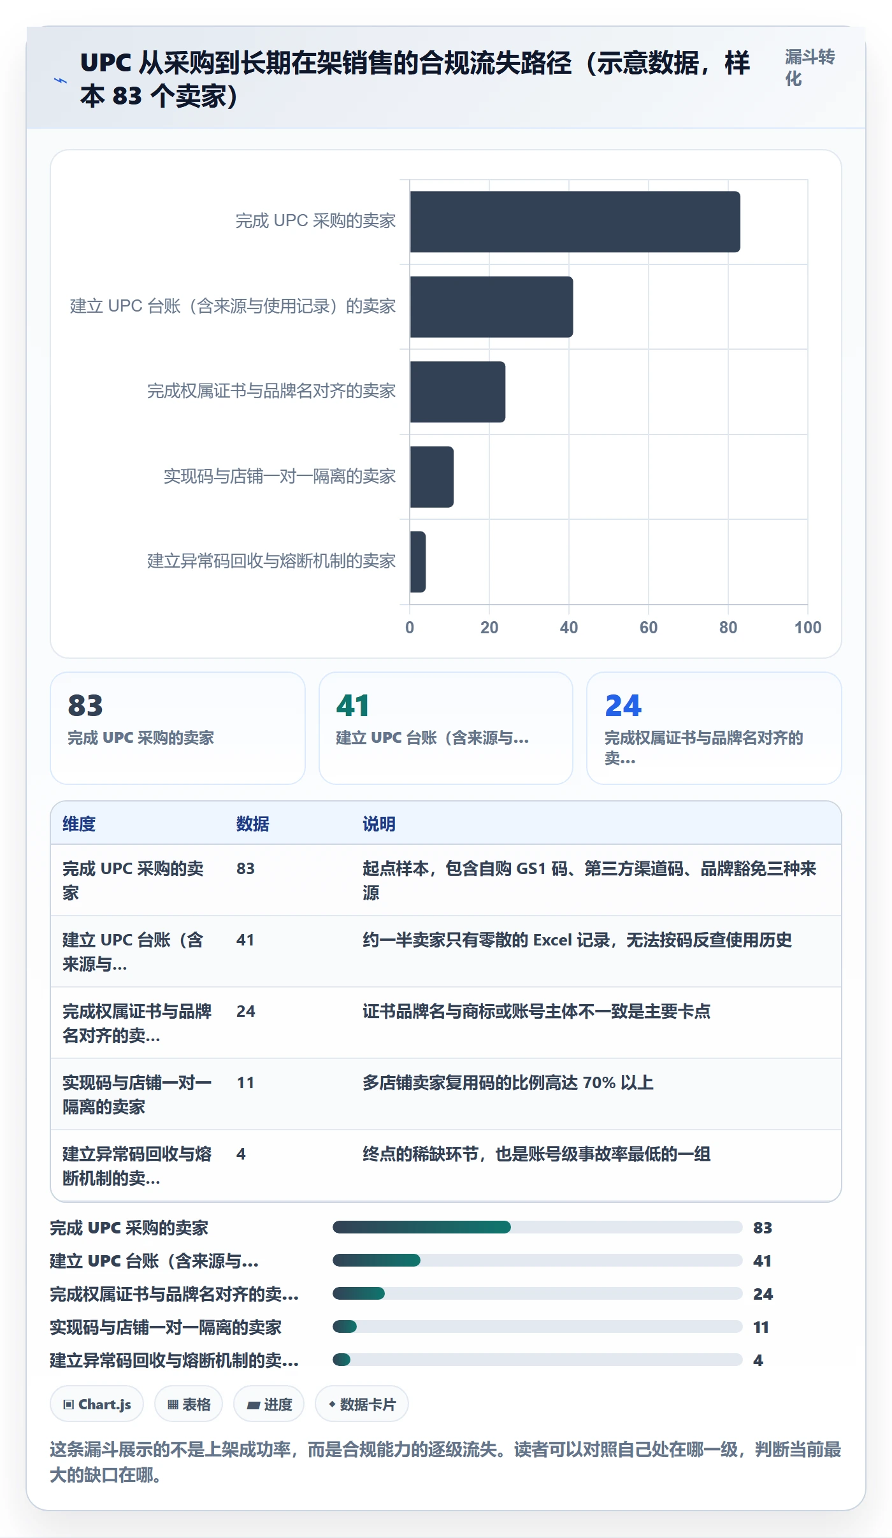
Task: Select the 表格 chip
Action: pyautogui.click(x=189, y=1404)
